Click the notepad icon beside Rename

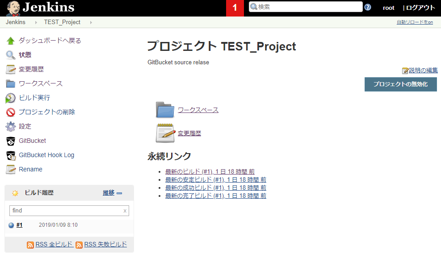point(11,170)
